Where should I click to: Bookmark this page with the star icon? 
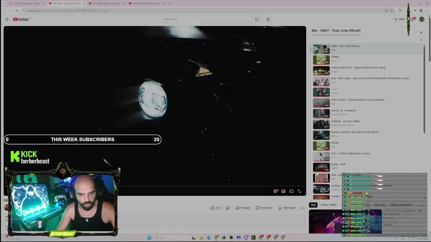tap(391, 10)
